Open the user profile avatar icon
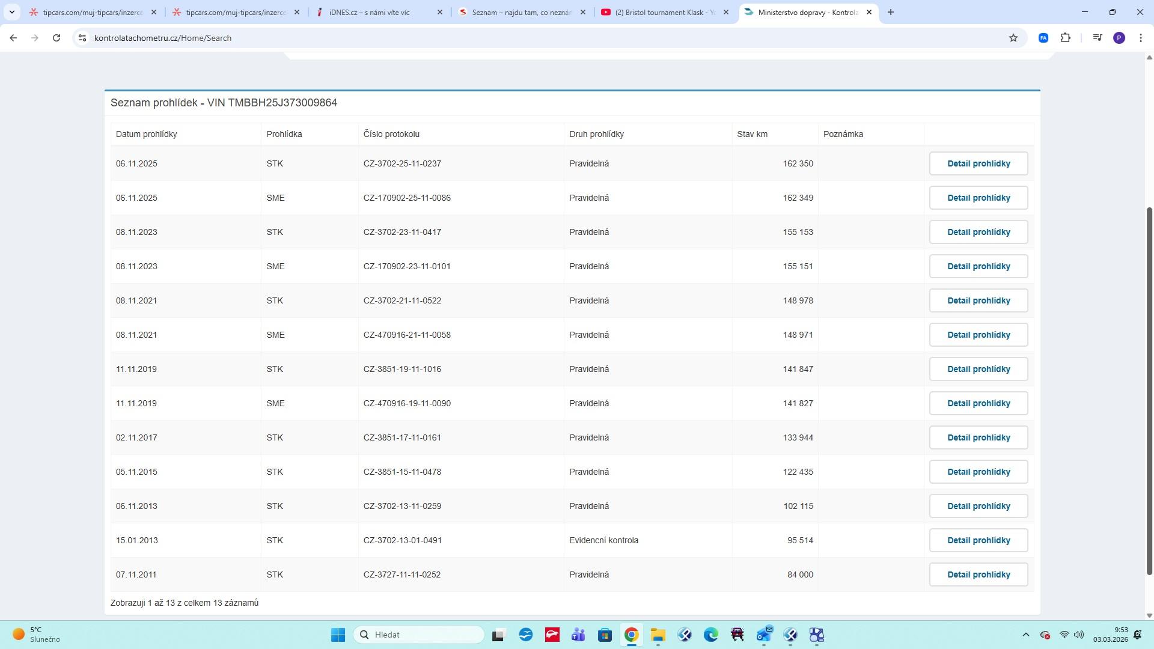 click(1119, 38)
